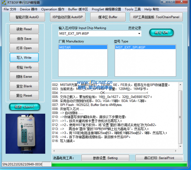The width and height of the screenshot is (191, 170).
Task: Expand the chip marking dropdown arrow
Action: 139,34
